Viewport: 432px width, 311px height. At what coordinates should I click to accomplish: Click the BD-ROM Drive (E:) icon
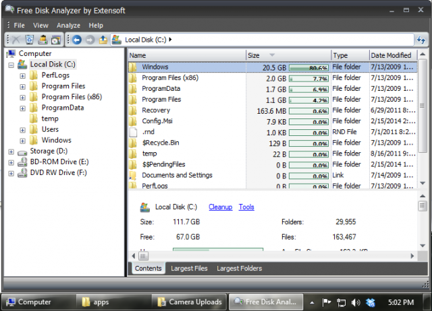22,162
